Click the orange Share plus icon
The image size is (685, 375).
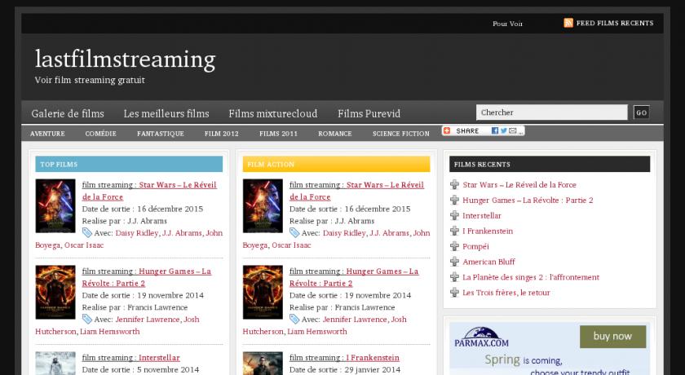(x=447, y=130)
